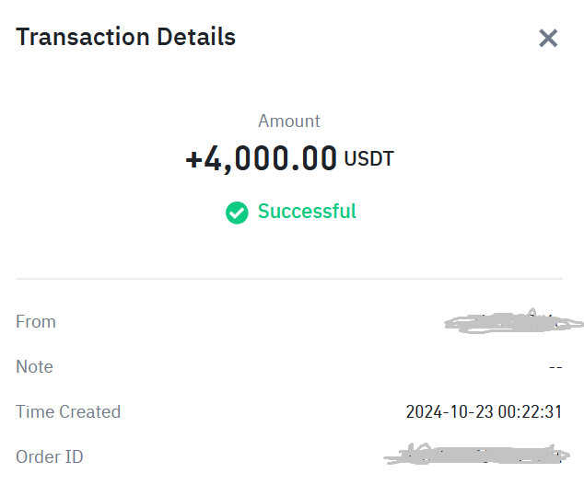Close the Transaction Details dialog

pyautogui.click(x=548, y=39)
